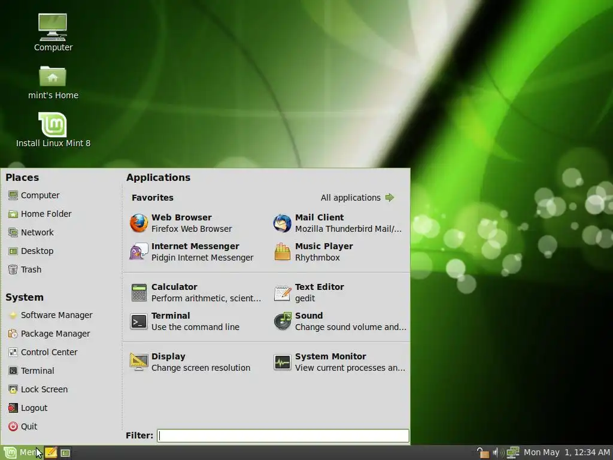
Task: Open Trash under Places
Action: coord(25,270)
